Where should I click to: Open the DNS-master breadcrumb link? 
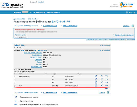33,19
